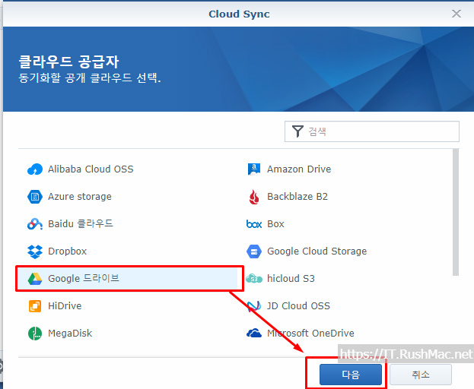Viewport: 474px width, 389px height.
Task: Click the Baidu cloud icon
Action: [x=35, y=224]
